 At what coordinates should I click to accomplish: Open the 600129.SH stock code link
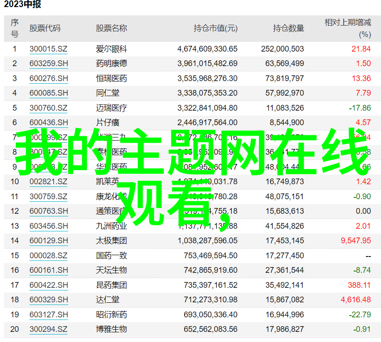48,240
